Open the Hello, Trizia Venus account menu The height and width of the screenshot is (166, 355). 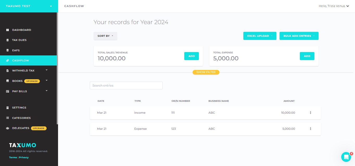coord(334,6)
